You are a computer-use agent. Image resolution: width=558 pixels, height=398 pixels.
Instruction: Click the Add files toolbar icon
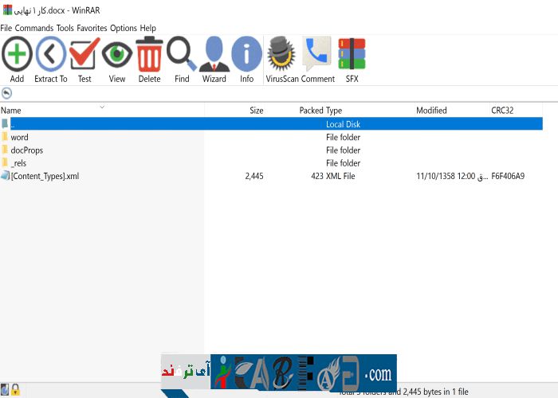[x=17, y=56]
